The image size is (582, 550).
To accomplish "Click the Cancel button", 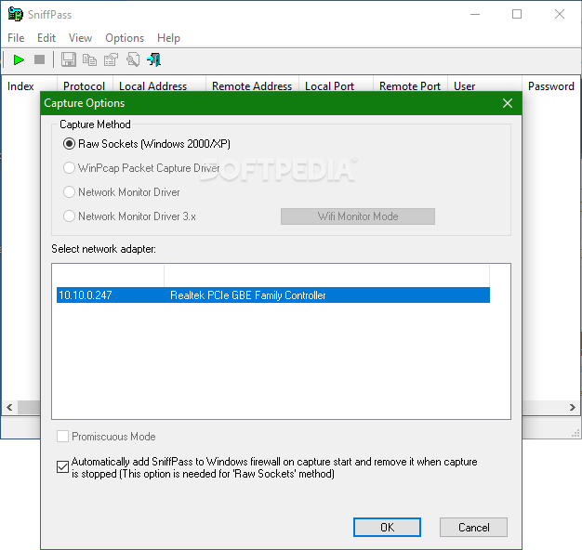I will click(473, 527).
